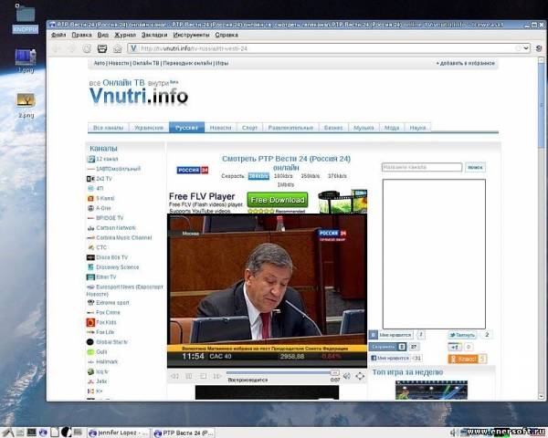Switch to the Русские tab
Viewport: 548px width, 438px height.
coord(186,128)
